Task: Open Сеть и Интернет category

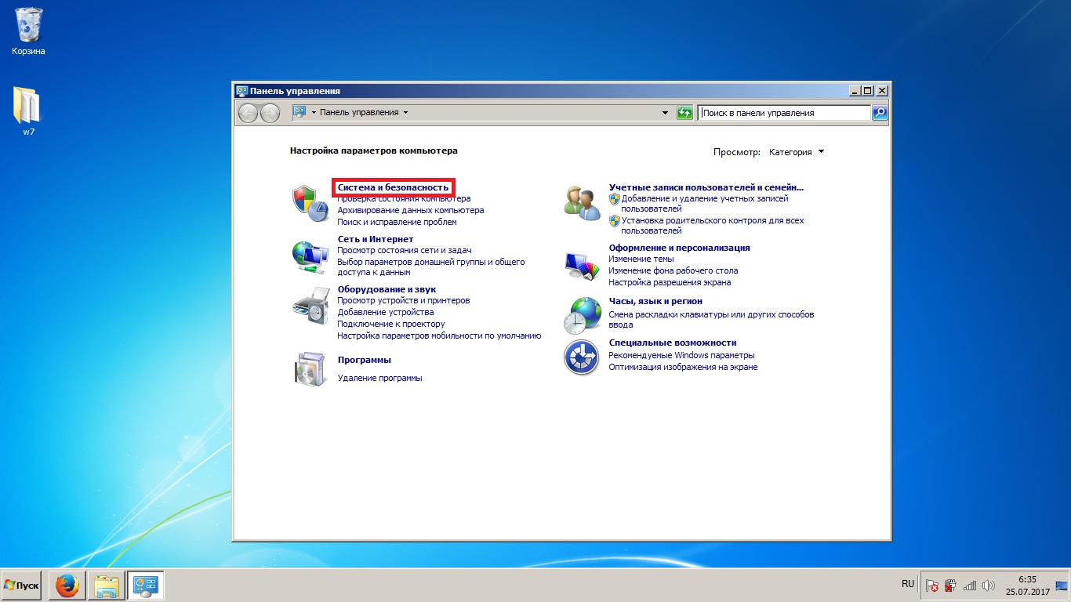Action: pyautogui.click(x=375, y=239)
